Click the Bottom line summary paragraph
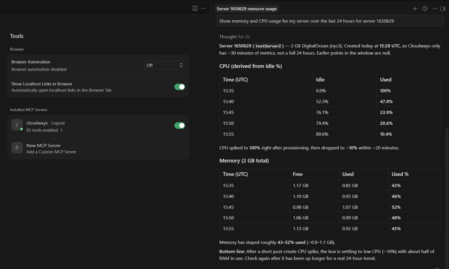 tap(327, 255)
